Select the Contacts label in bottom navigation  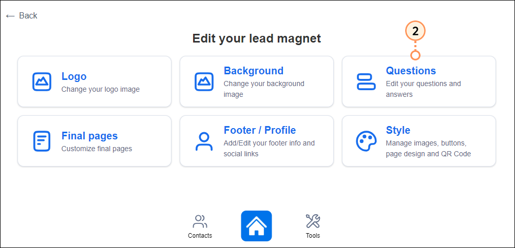pyautogui.click(x=200, y=236)
